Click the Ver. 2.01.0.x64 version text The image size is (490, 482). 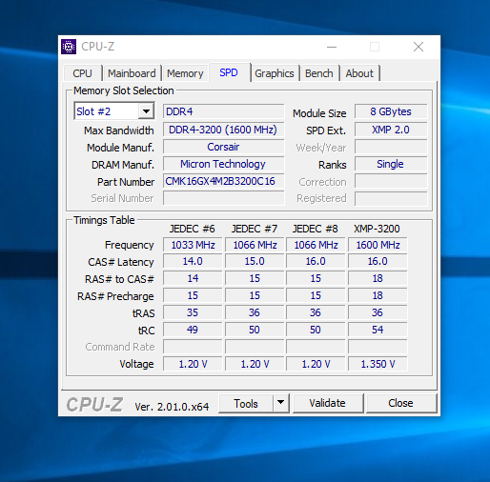click(x=172, y=407)
